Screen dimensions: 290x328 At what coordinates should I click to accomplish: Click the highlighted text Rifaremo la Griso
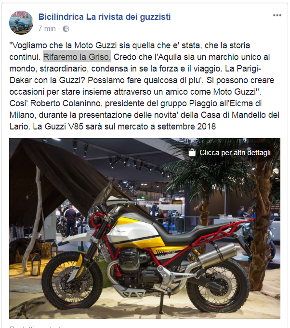[x=77, y=57]
